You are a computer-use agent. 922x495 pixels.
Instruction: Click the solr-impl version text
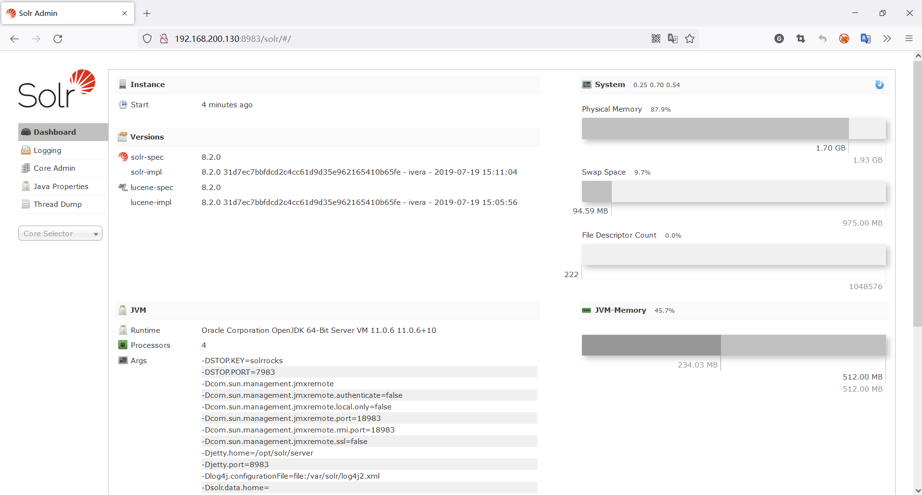(x=359, y=172)
